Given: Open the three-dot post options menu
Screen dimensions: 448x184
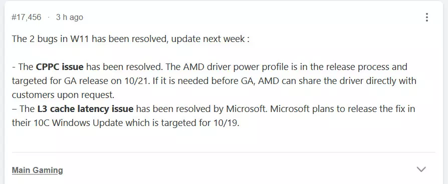Looking at the screenshot, I should 426,17.
